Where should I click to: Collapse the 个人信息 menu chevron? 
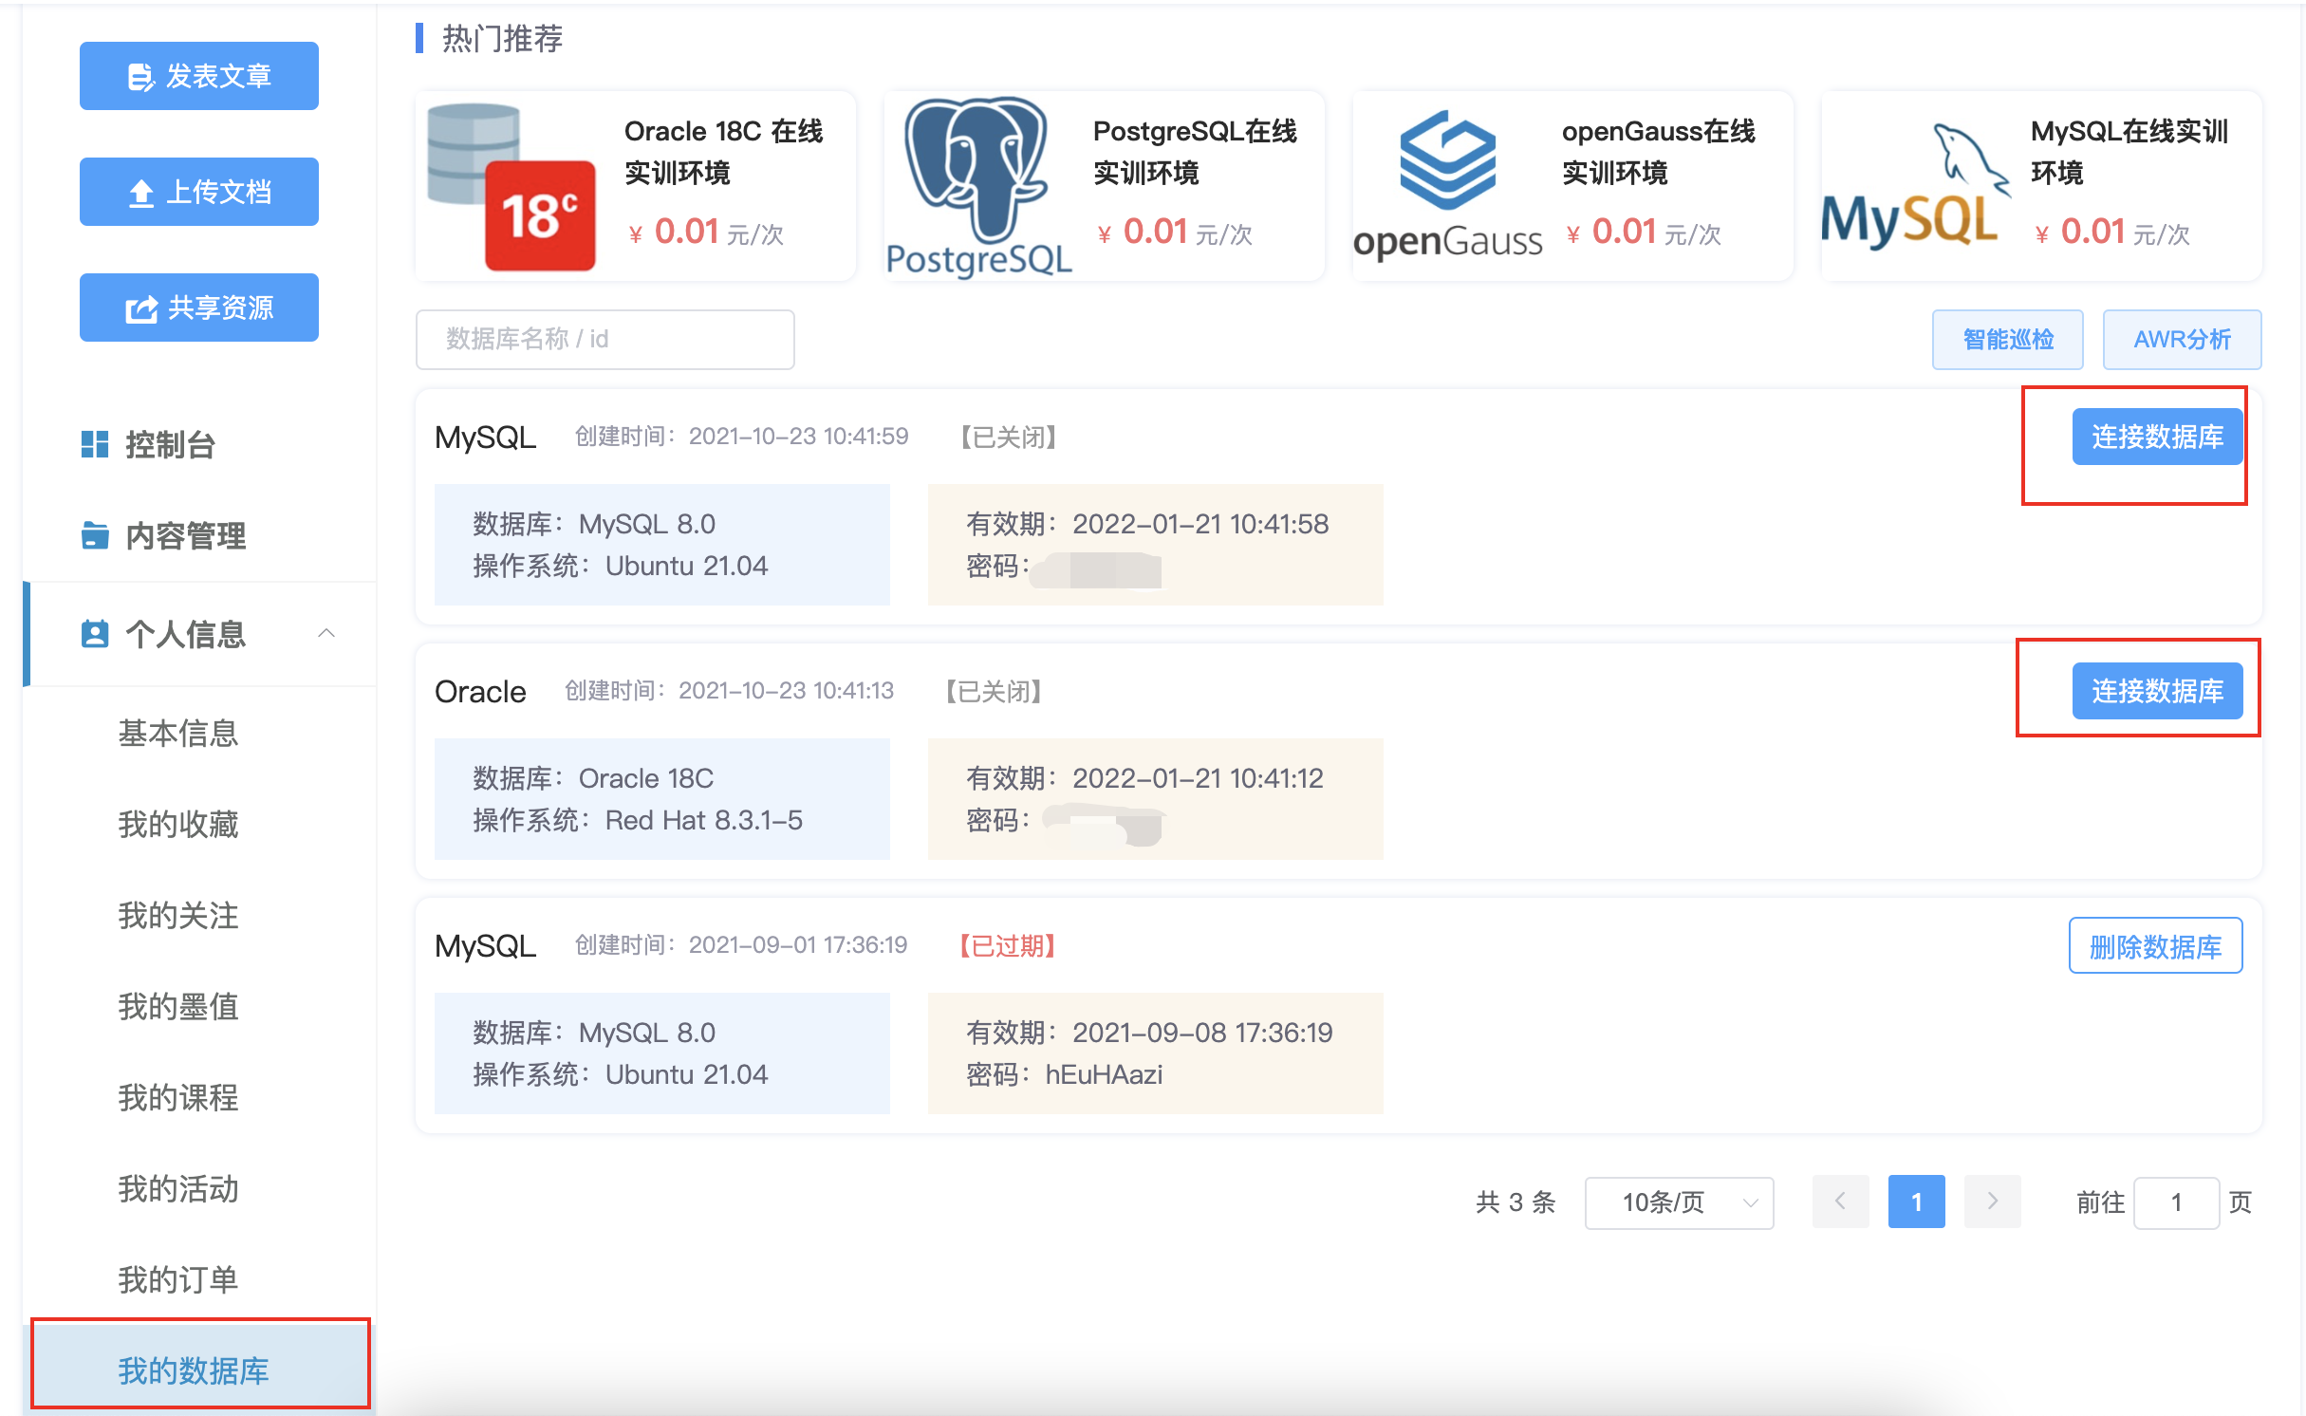(326, 634)
